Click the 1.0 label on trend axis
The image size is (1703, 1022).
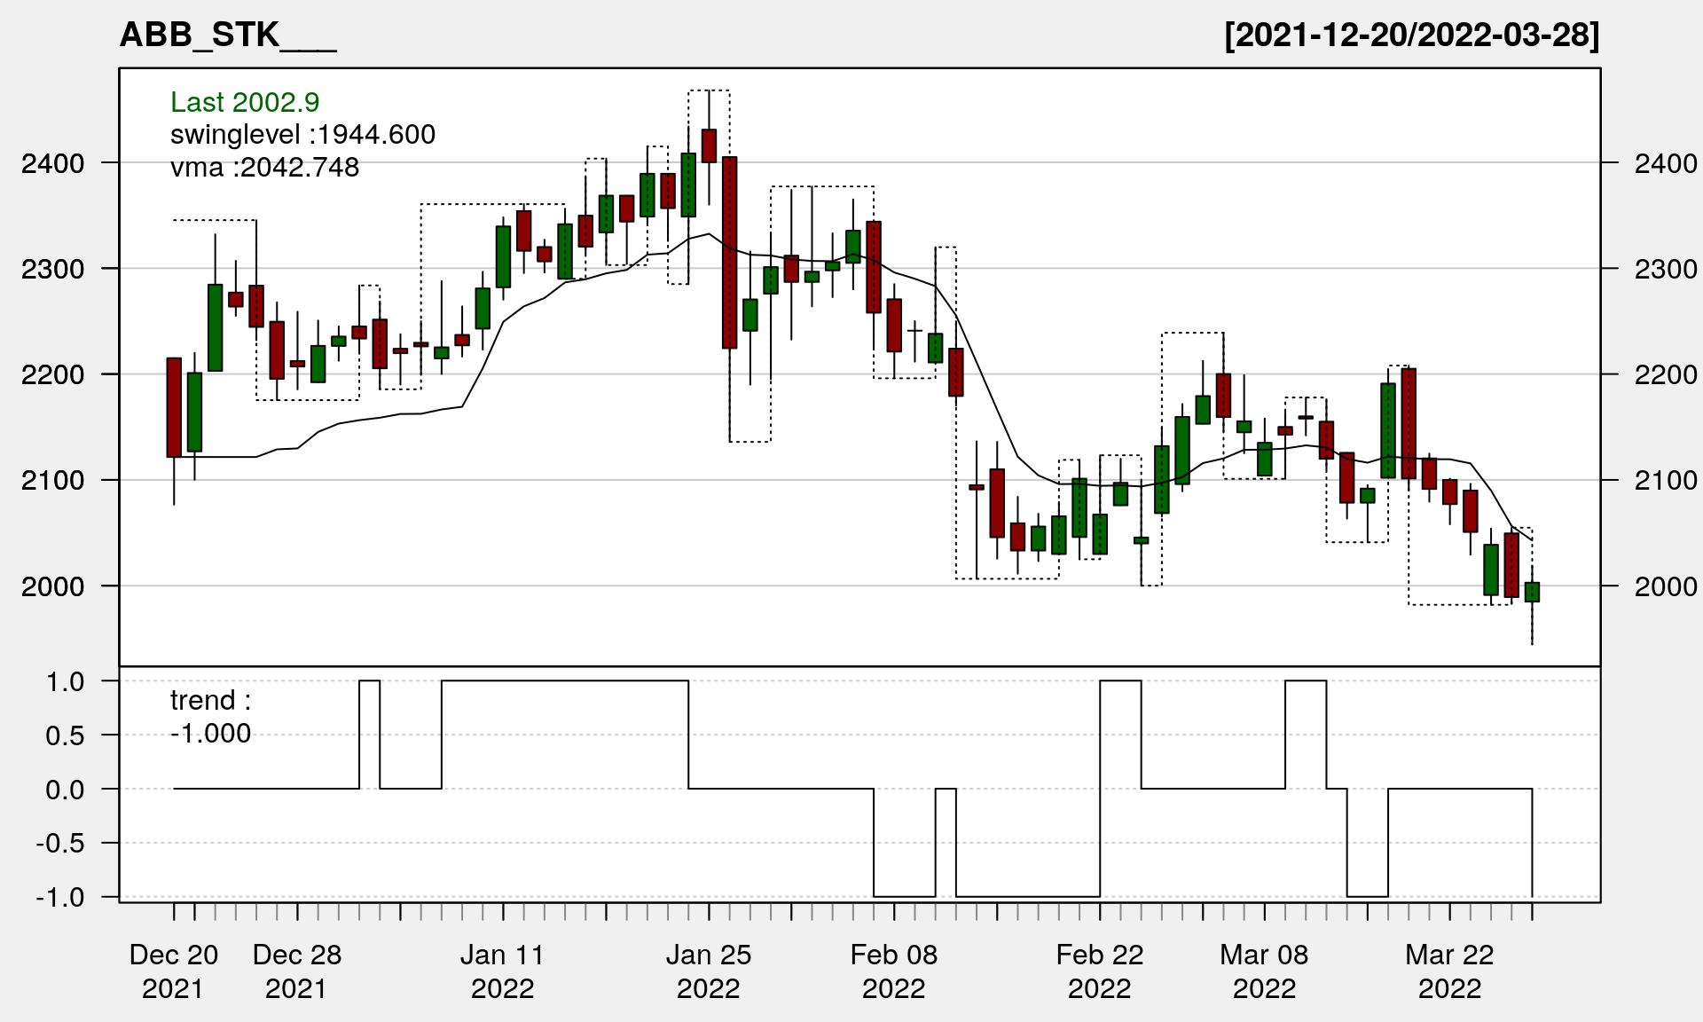click(66, 681)
